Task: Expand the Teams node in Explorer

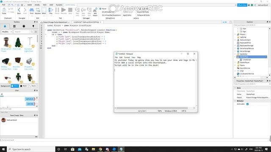Action: 235,65
